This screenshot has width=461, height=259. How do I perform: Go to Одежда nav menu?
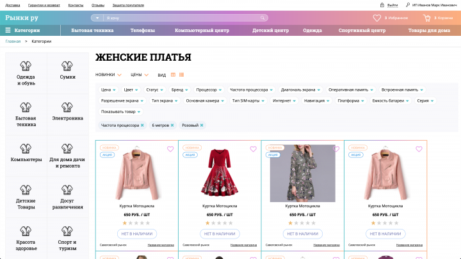[x=312, y=30]
